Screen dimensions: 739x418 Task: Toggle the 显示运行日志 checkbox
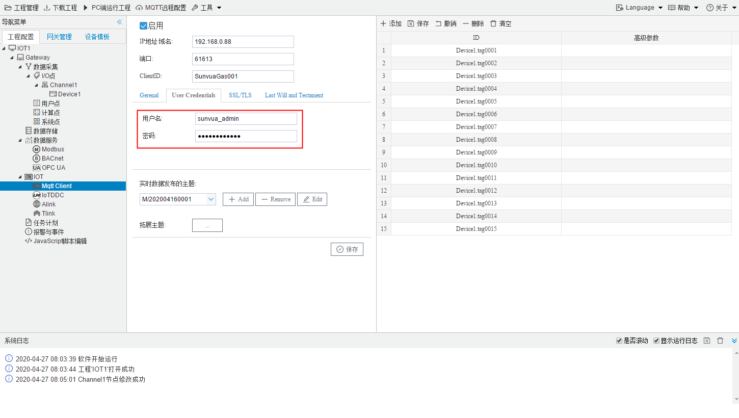656,341
